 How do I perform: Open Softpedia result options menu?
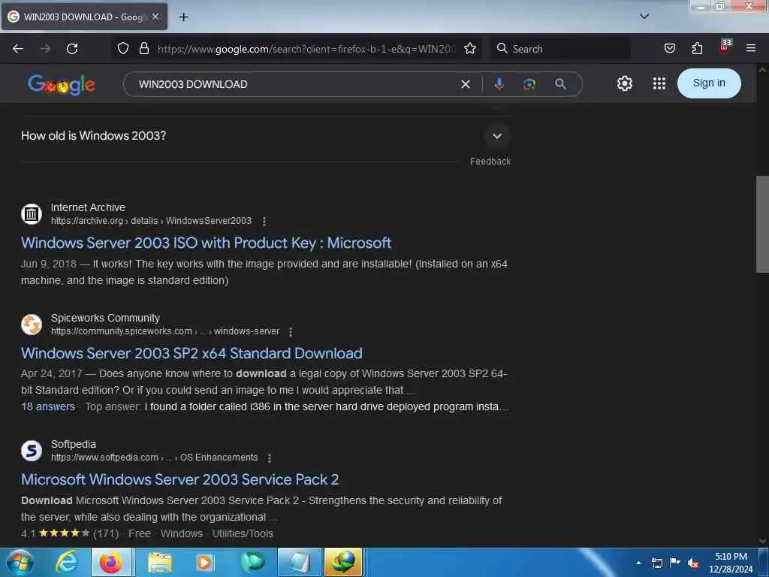(270, 458)
